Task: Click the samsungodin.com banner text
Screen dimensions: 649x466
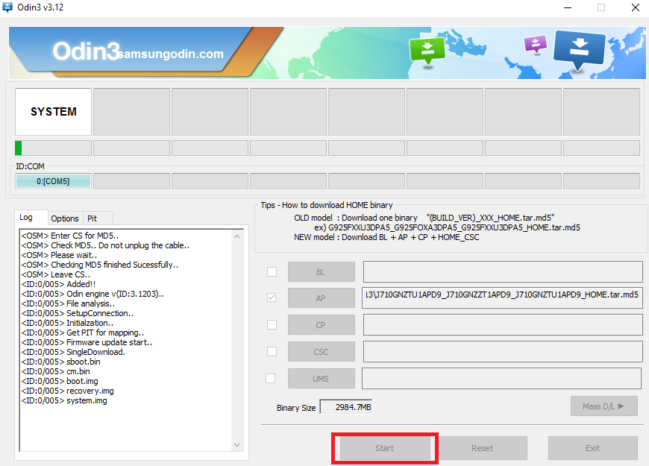Action: point(171,54)
